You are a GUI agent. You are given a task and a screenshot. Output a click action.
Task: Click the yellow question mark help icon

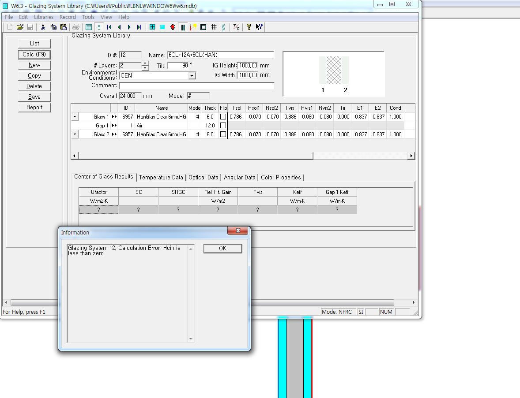tap(249, 27)
